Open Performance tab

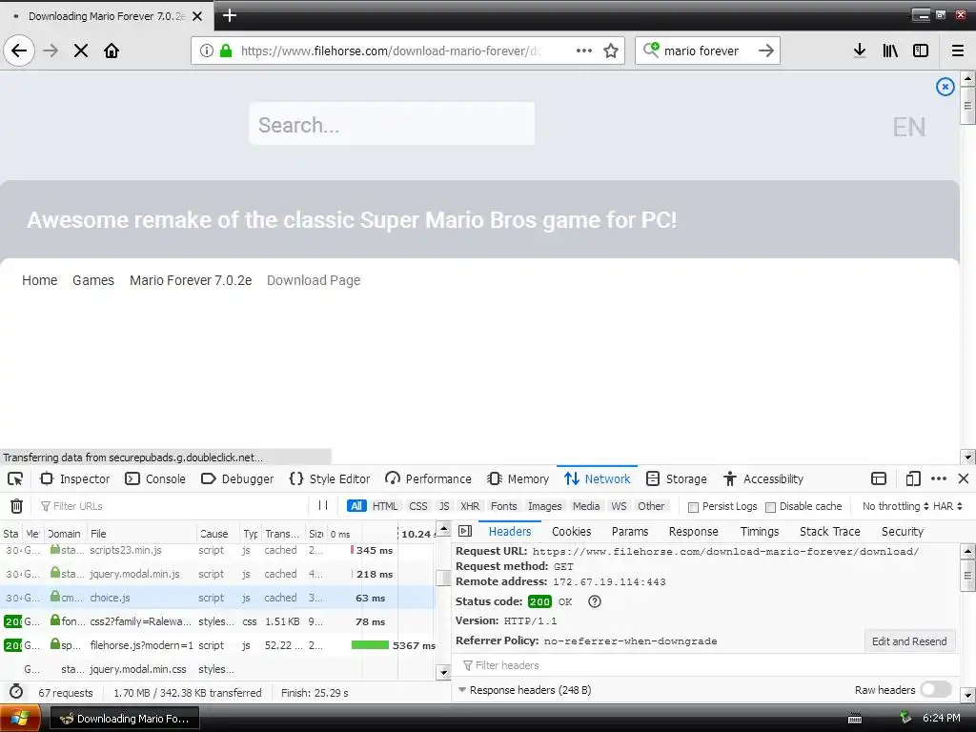click(428, 478)
